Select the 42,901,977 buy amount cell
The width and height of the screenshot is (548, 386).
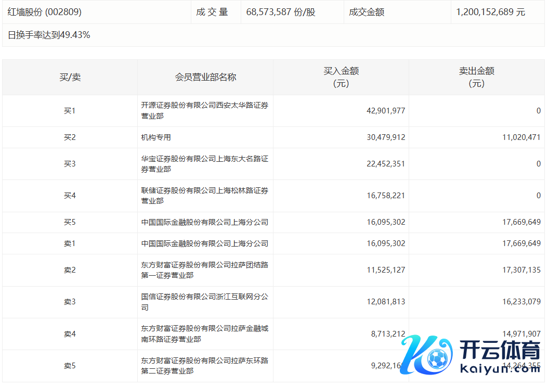(385, 111)
